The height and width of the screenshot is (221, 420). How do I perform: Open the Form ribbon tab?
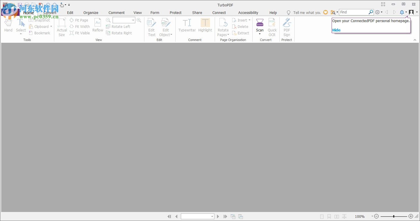pos(155,13)
